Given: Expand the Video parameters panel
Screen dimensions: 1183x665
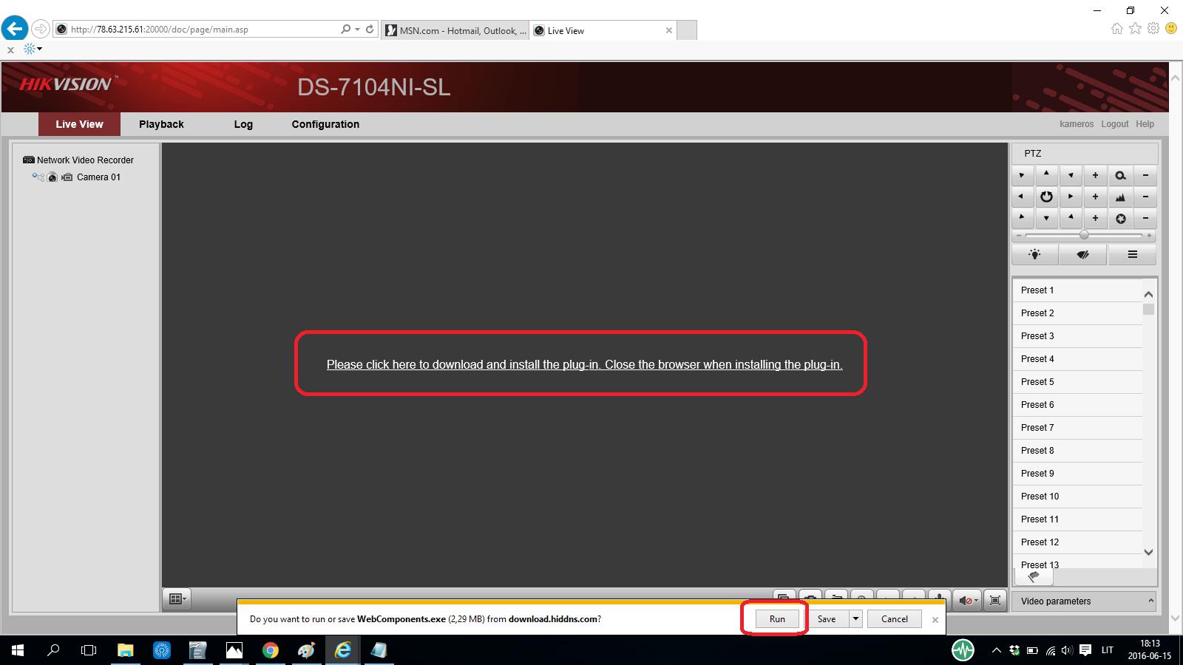Looking at the screenshot, I should pos(1083,601).
